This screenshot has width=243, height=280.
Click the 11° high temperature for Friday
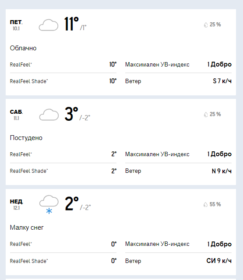pyautogui.click(x=71, y=24)
